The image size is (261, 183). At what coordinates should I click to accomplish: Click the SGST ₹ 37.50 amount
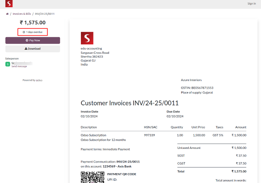[x=241, y=156]
